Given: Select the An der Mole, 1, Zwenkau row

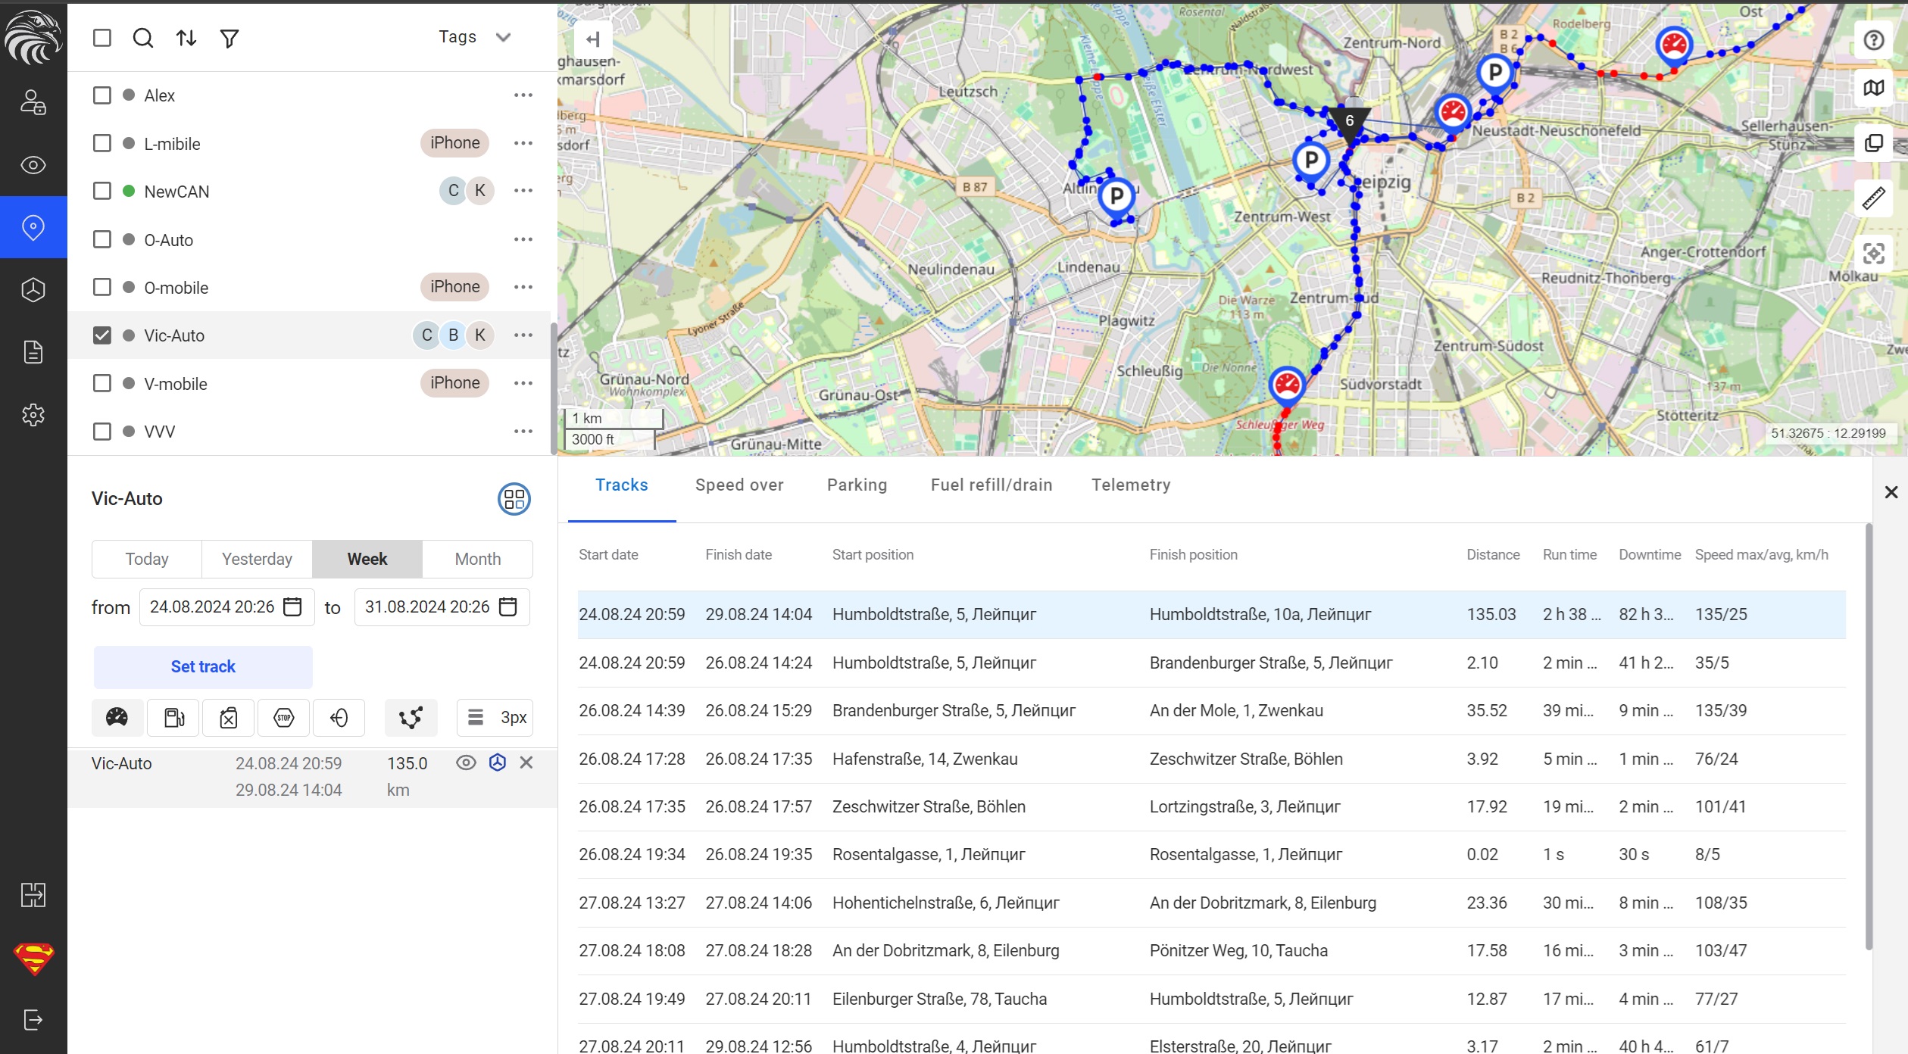Looking at the screenshot, I should [1211, 710].
